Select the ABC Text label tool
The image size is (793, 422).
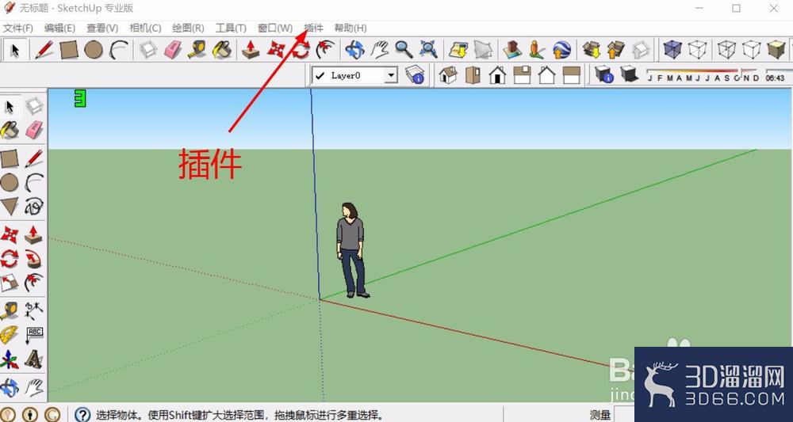(x=34, y=335)
